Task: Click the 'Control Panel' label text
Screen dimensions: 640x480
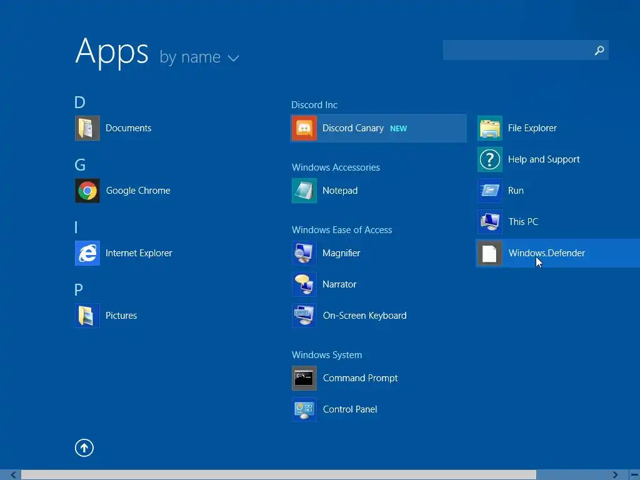Action: point(350,409)
